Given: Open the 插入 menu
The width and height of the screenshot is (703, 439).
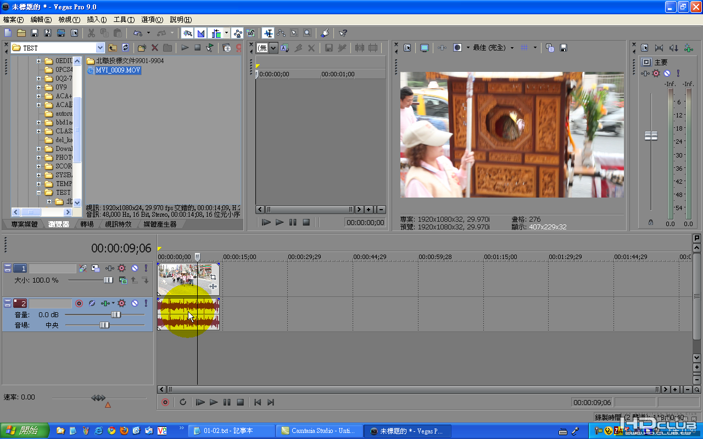Looking at the screenshot, I should click(97, 19).
